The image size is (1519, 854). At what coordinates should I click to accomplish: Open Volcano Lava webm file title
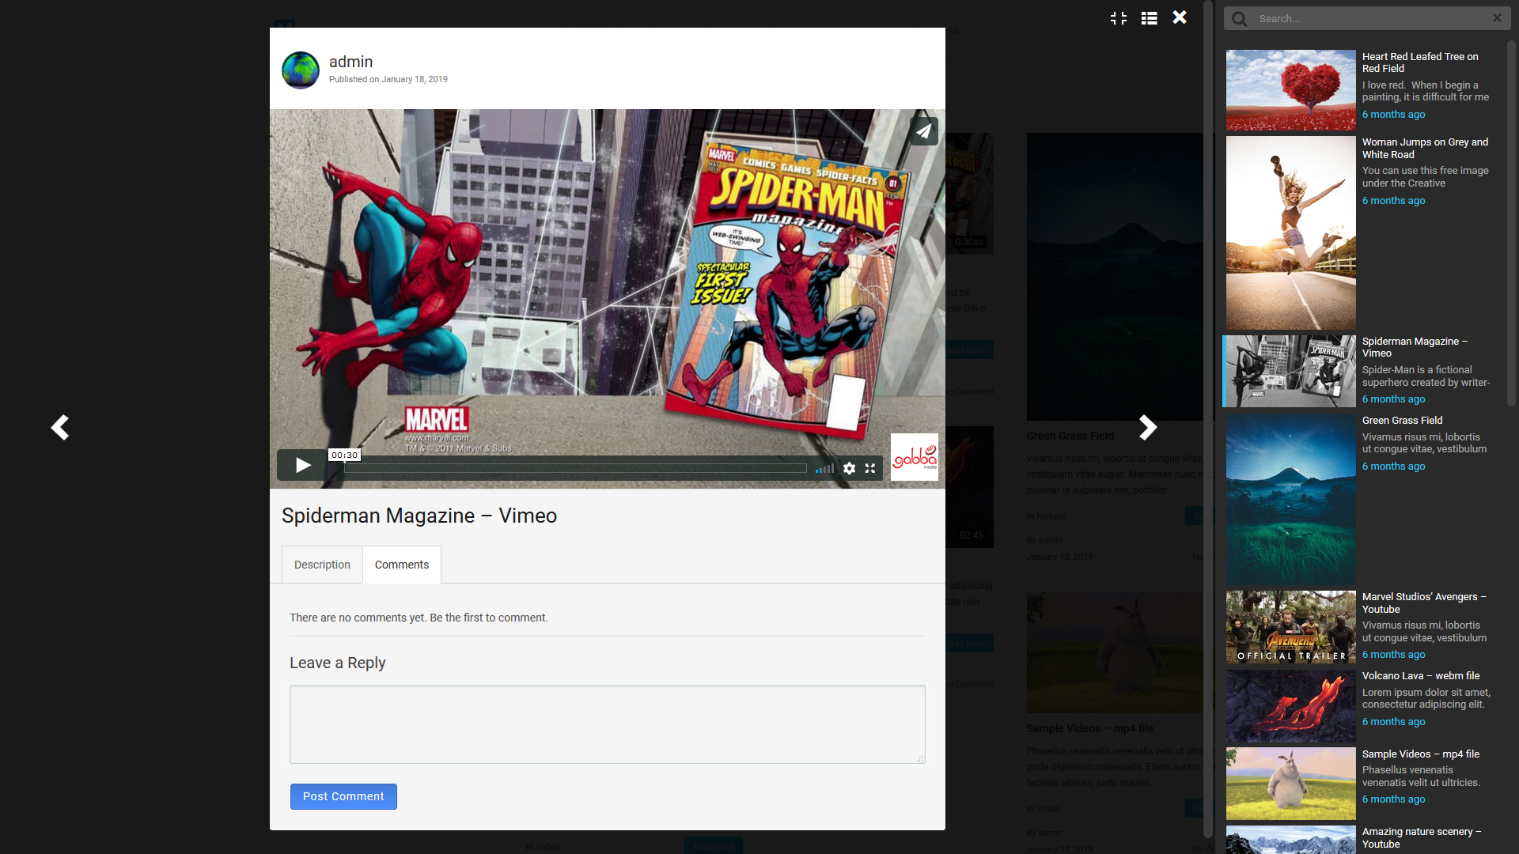(x=1421, y=675)
